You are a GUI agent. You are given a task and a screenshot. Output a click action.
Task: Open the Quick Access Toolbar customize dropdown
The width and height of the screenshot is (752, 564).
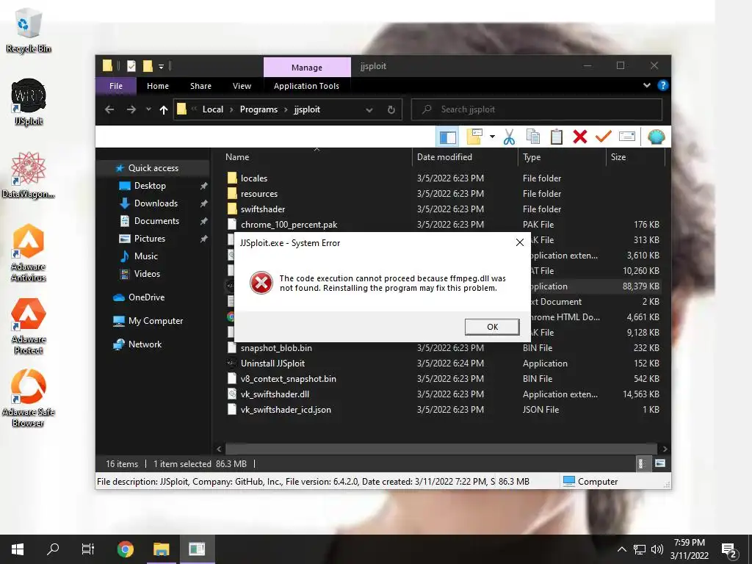click(x=161, y=66)
